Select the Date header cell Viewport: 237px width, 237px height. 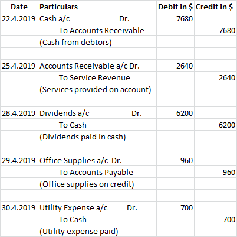(19, 7)
